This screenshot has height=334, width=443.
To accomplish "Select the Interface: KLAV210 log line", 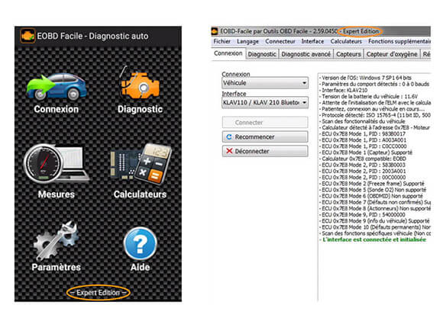I will pyautogui.click(x=343, y=90).
